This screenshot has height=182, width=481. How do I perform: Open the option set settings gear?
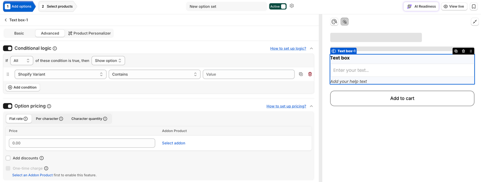(292, 6)
